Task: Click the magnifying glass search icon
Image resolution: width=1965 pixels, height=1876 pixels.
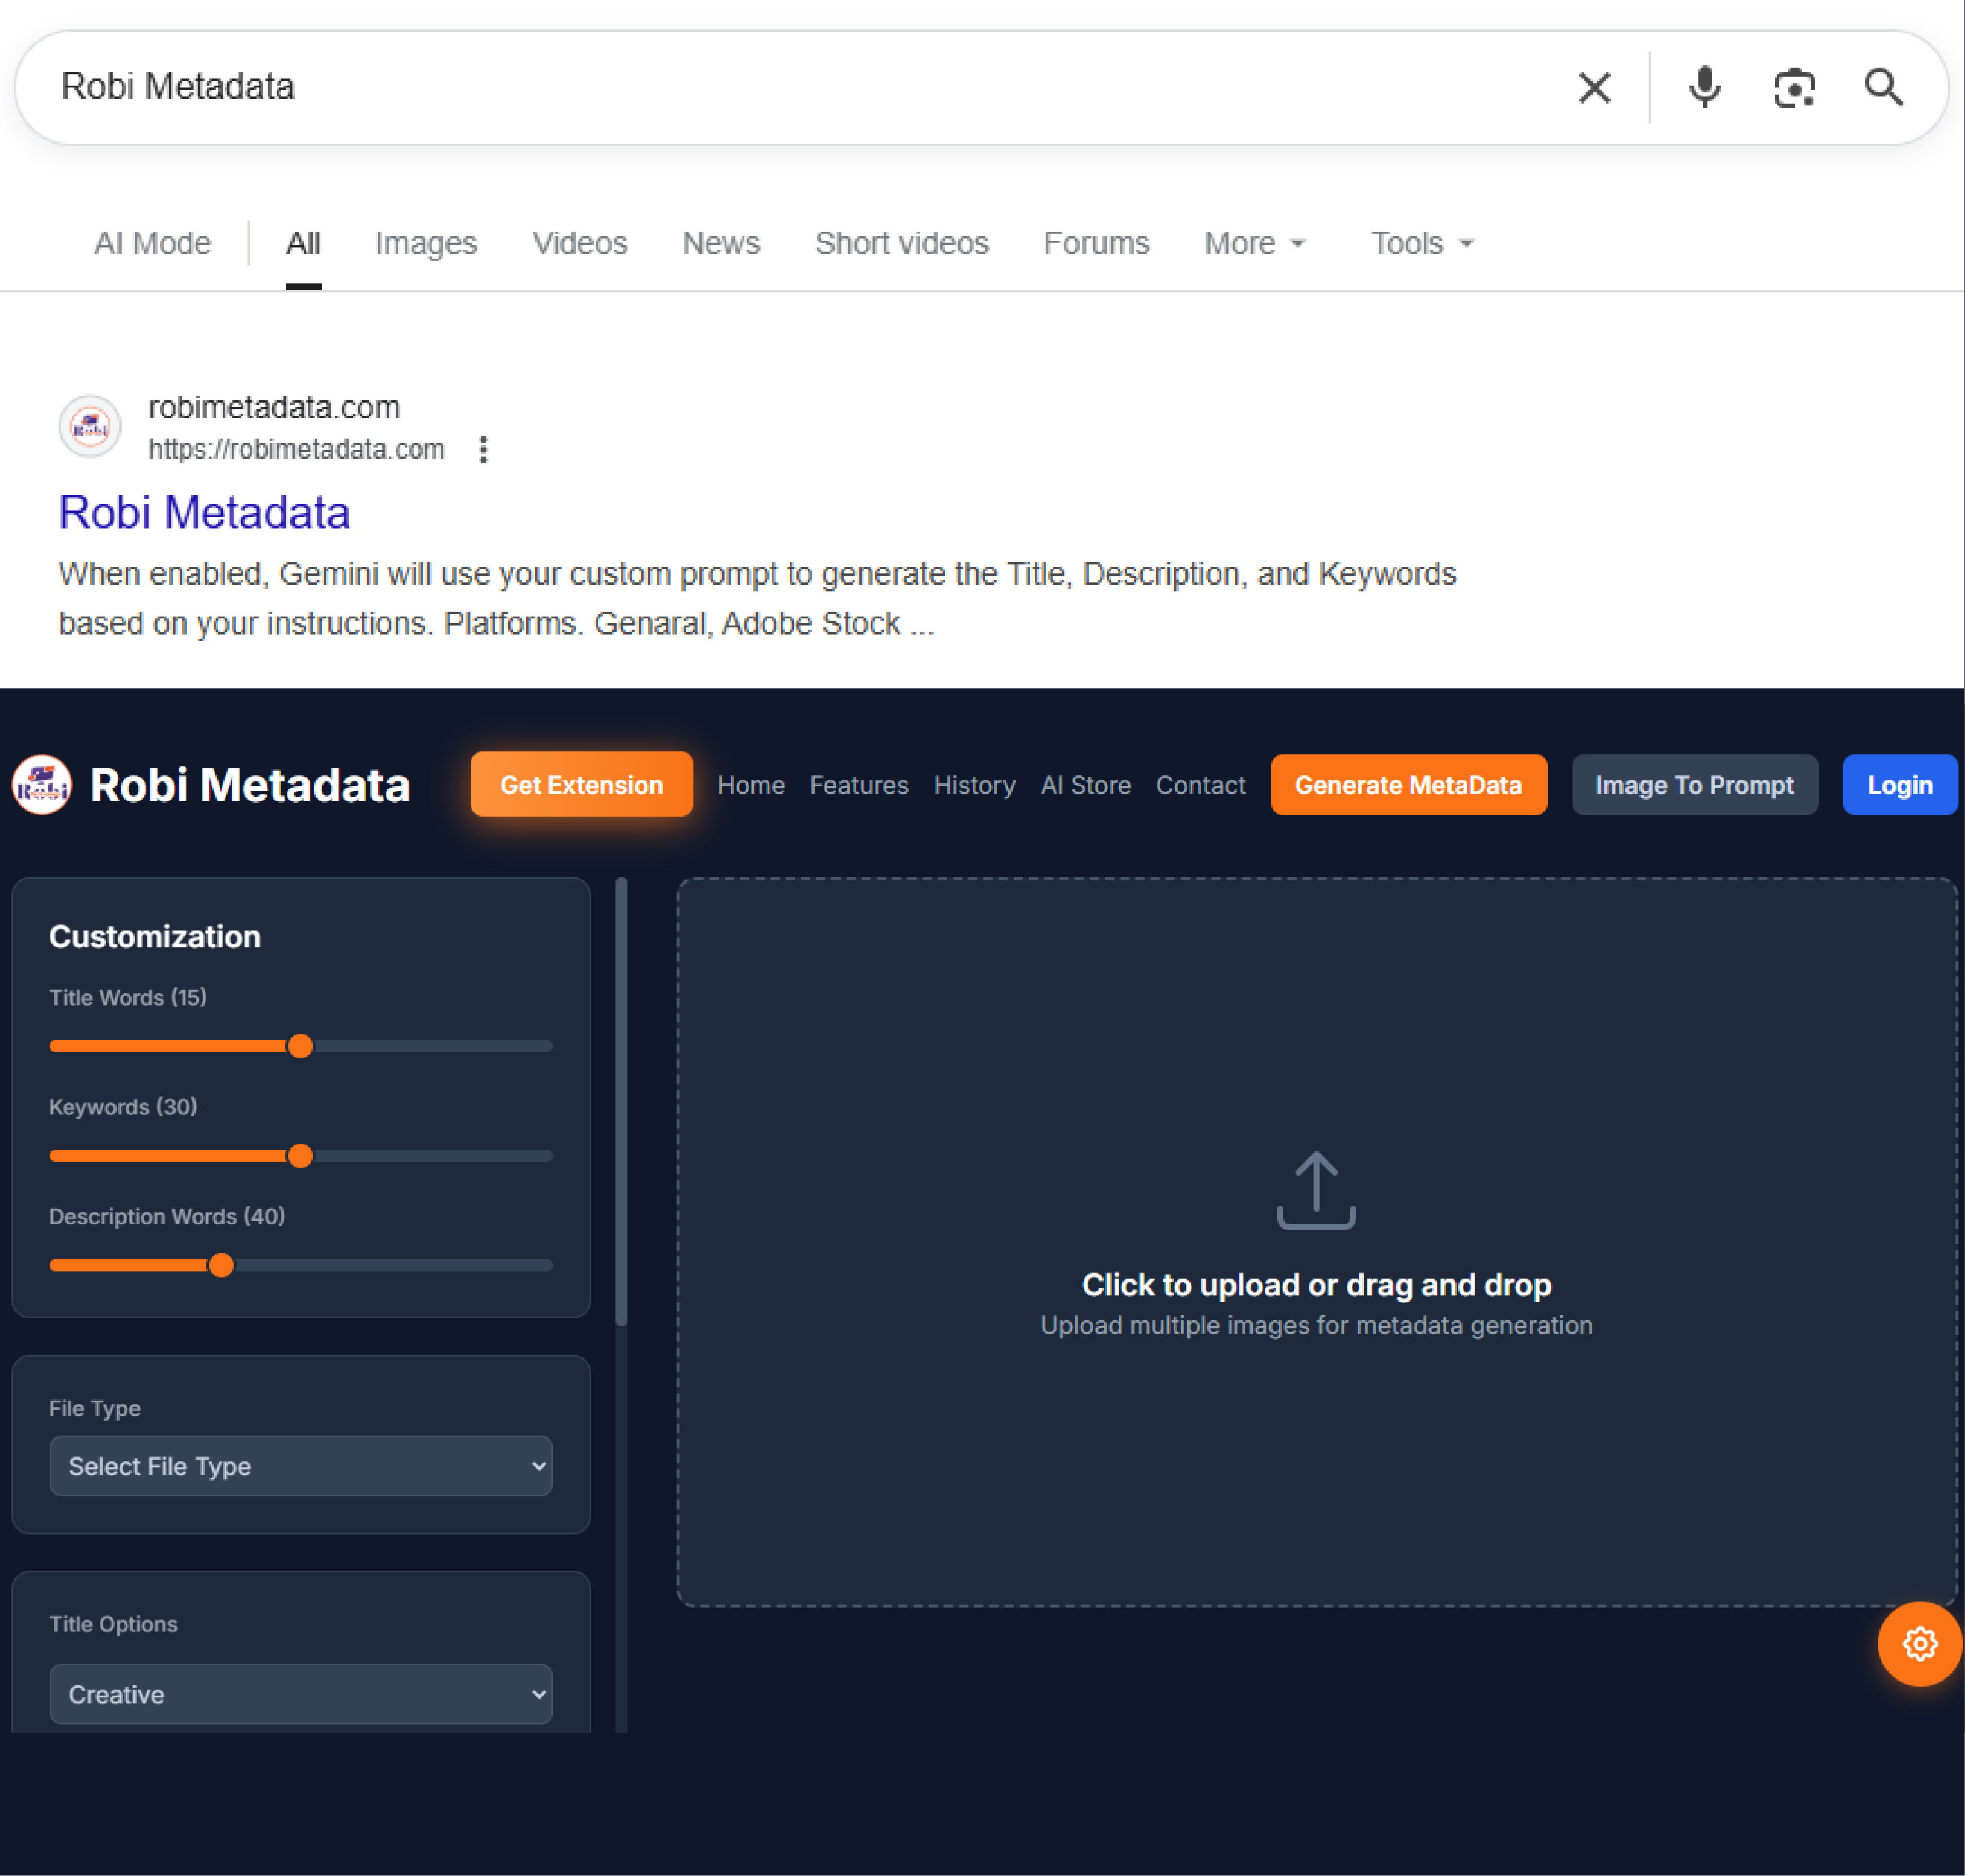Action: click(x=1883, y=88)
